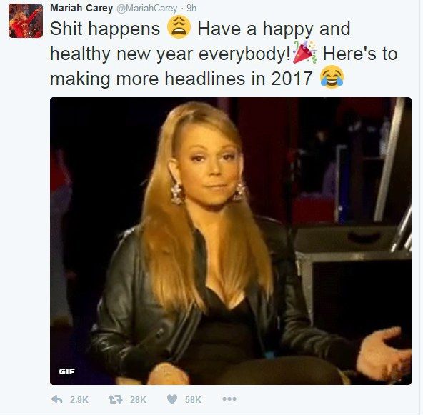Like the tweet with the heart icon
This screenshot has width=423, height=415.
point(172,399)
